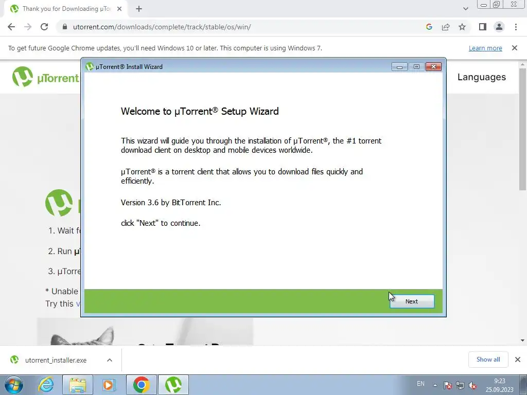Click the page vertical scrollbar
The height and width of the screenshot is (395, 527).
click(523, 129)
